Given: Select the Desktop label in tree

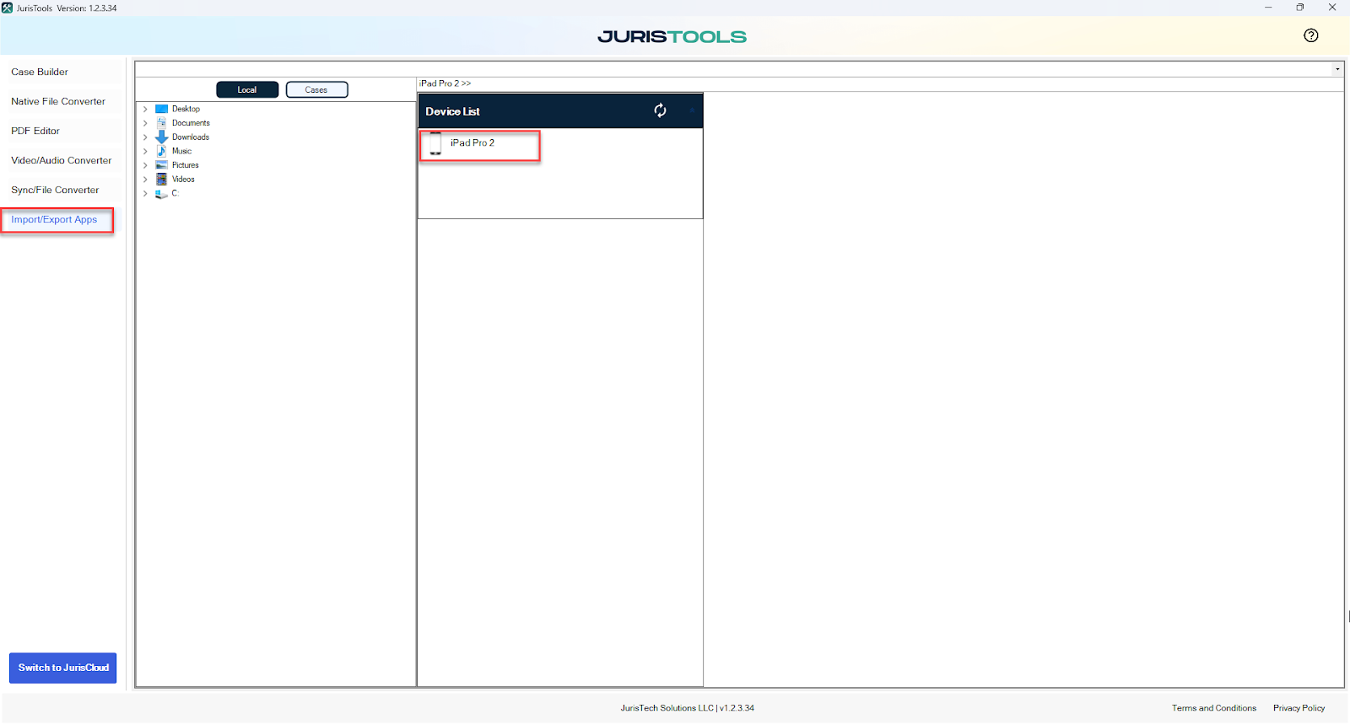Looking at the screenshot, I should [x=186, y=109].
